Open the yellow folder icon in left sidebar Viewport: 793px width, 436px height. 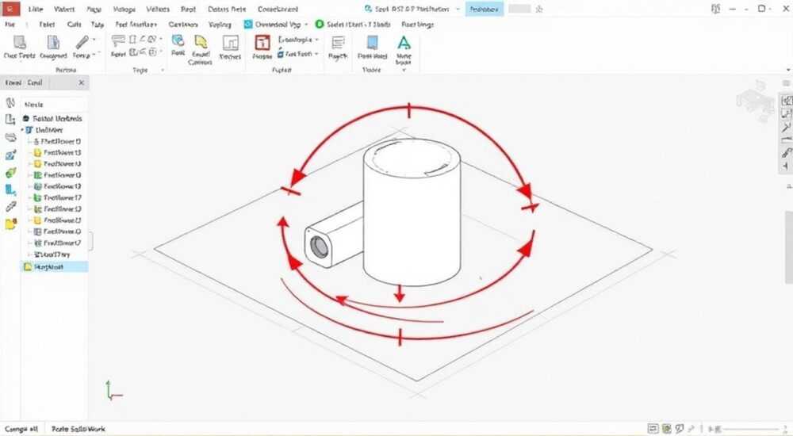point(10,224)
